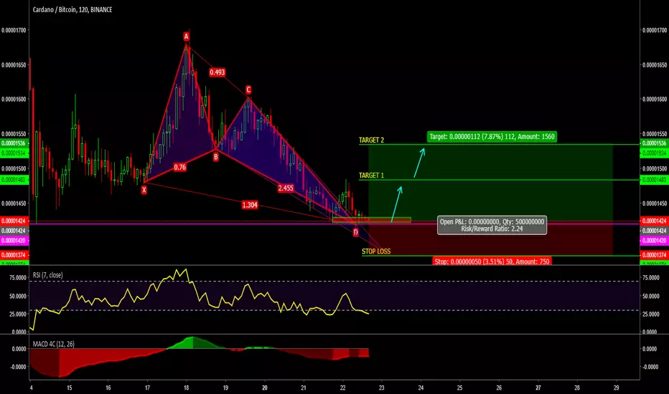
Task: Click date 18 on the time axis
Action: pyautogui.click(x=186, y=388)
